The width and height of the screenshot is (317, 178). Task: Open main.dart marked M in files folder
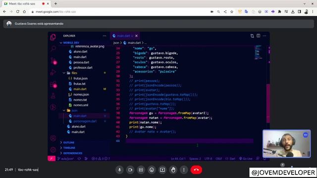pos(80,89)
